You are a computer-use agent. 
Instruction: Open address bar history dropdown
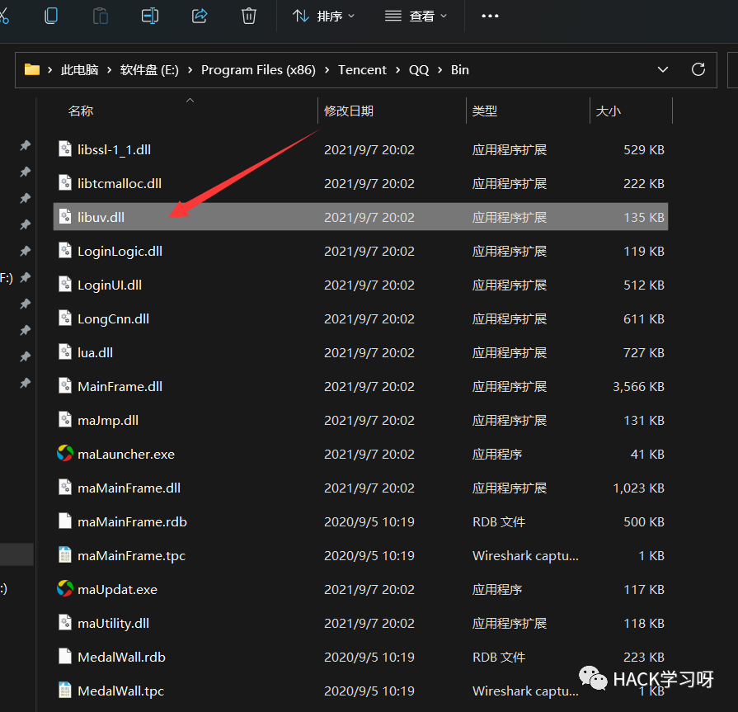pyautogui.click(x=663, y=69)
